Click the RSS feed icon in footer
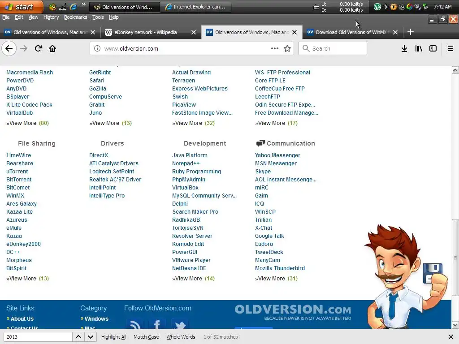This screenshot has height=344, width=459. [135, 323]
